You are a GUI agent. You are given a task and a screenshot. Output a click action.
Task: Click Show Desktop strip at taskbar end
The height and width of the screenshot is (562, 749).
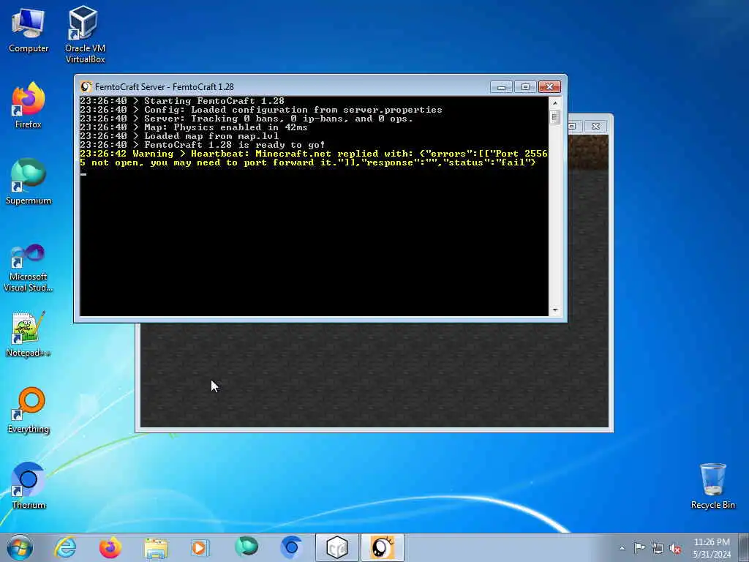tap(744, 548)
